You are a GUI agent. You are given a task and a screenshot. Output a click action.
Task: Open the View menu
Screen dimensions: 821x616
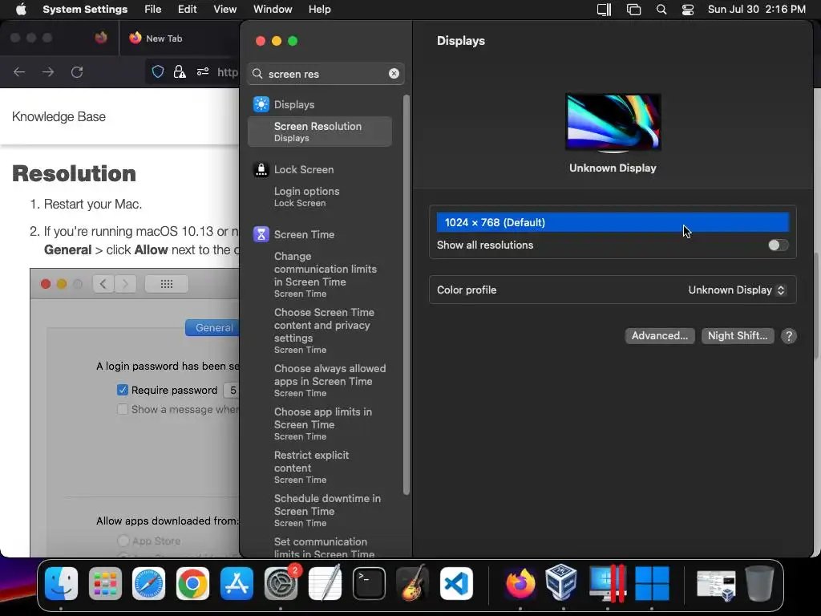(224, 10)
